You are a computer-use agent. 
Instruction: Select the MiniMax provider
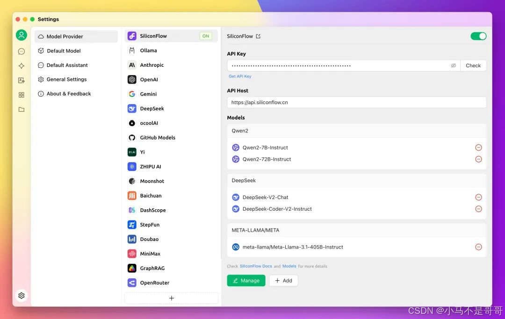pos(171,254)
